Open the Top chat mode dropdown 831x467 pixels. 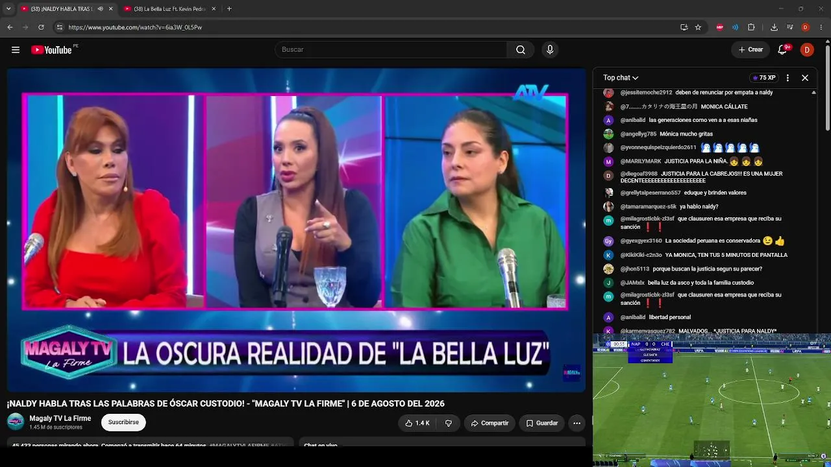tap(621, 78)
